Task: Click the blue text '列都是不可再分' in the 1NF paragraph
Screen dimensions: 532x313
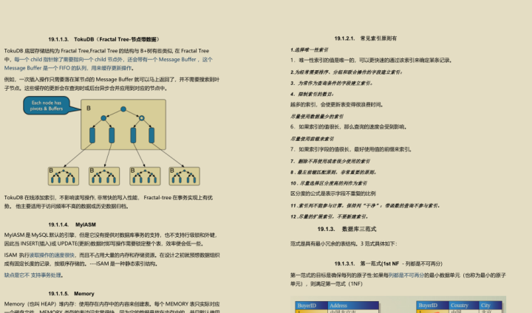Action: [406, 275]
